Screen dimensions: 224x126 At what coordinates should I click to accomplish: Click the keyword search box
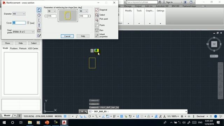coord(142,2)
